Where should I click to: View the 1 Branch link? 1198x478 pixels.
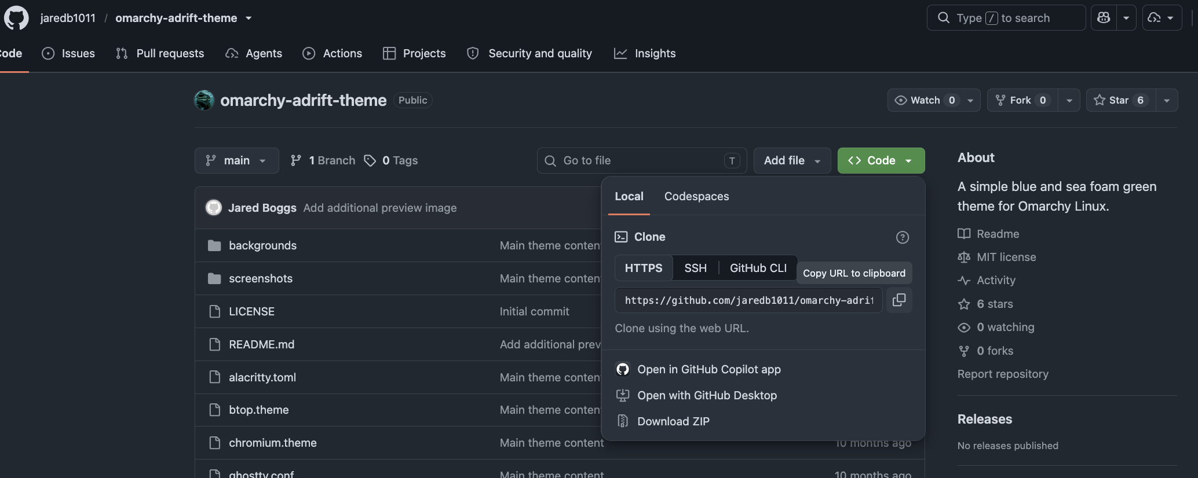pos(323,160)
